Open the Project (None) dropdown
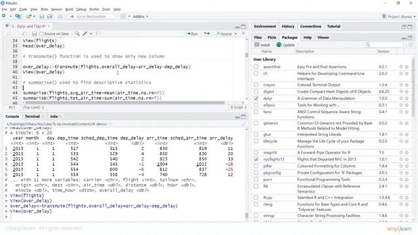 398,16
